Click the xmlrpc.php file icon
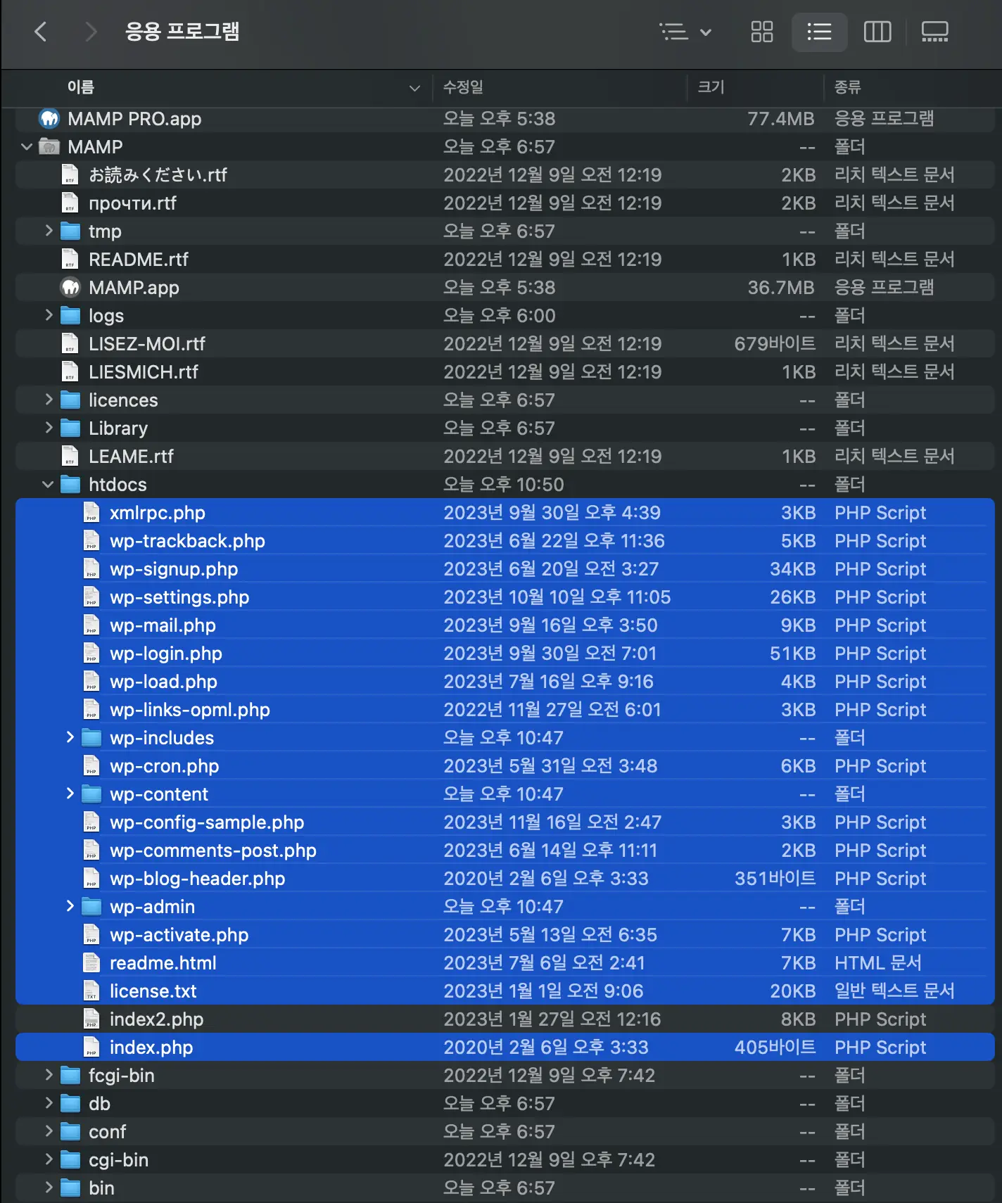The height and width of the screenshot is (1203, 1002). (91, 513)
